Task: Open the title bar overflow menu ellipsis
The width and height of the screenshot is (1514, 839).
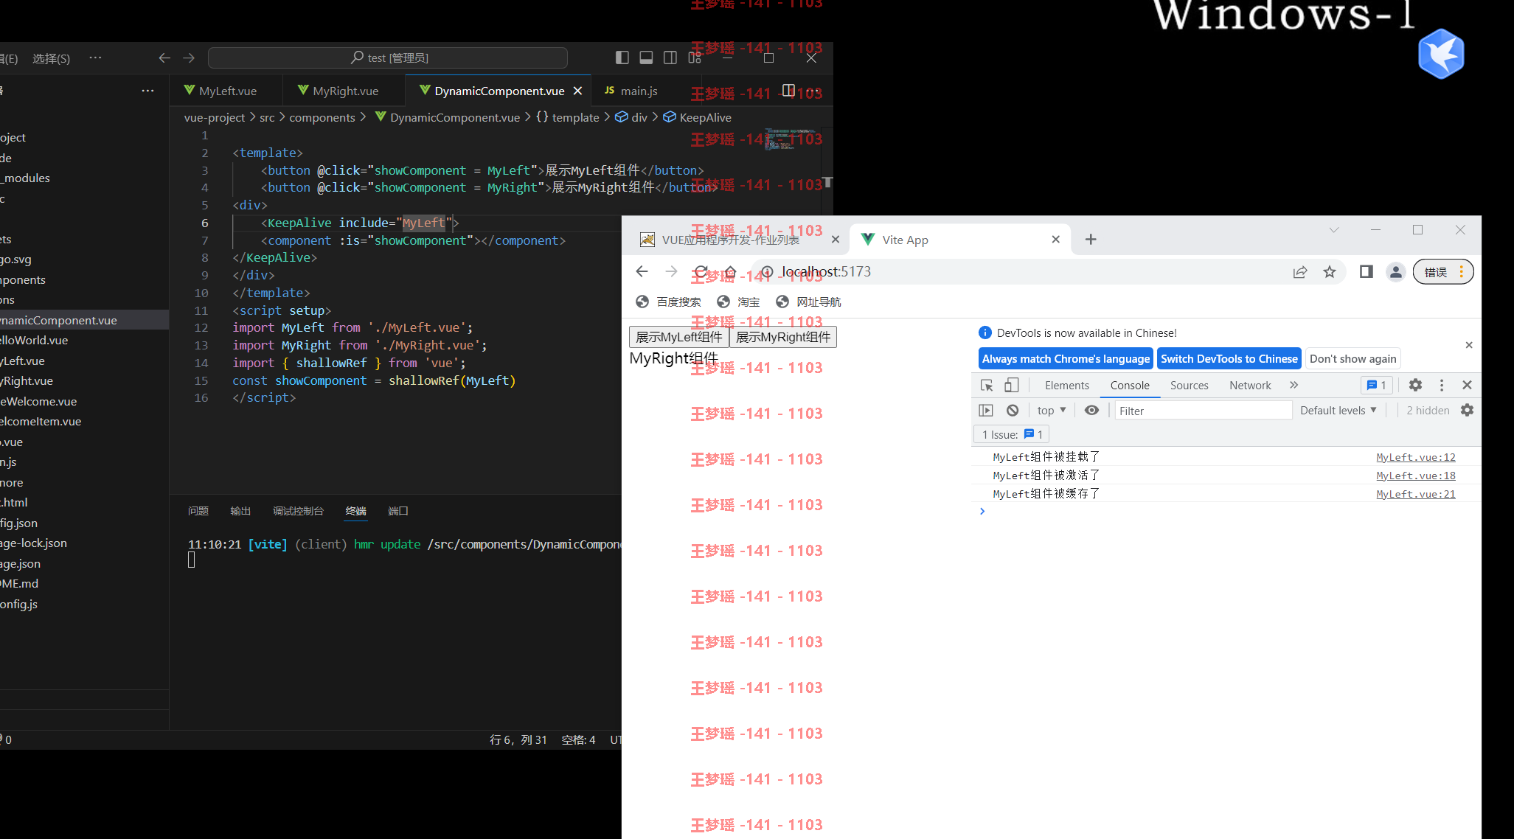Action: tap(95, 58)
